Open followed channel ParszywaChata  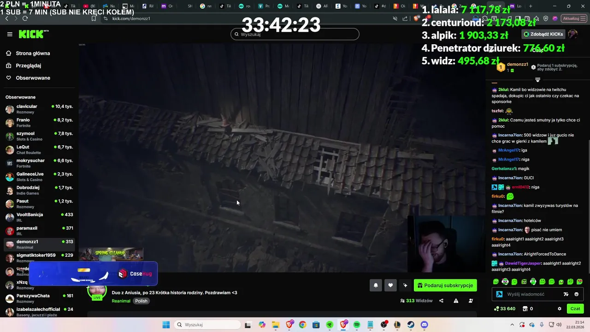pos(39,298)
